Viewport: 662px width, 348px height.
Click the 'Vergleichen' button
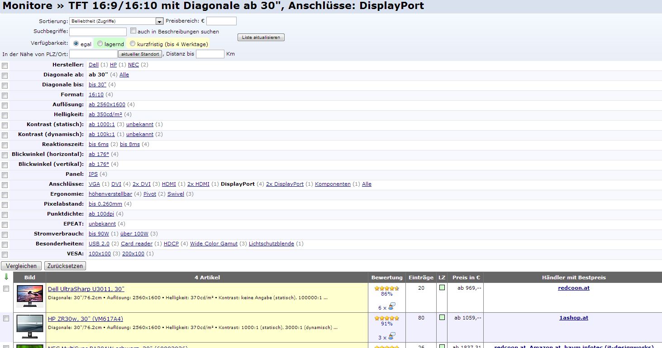(21, 266)
